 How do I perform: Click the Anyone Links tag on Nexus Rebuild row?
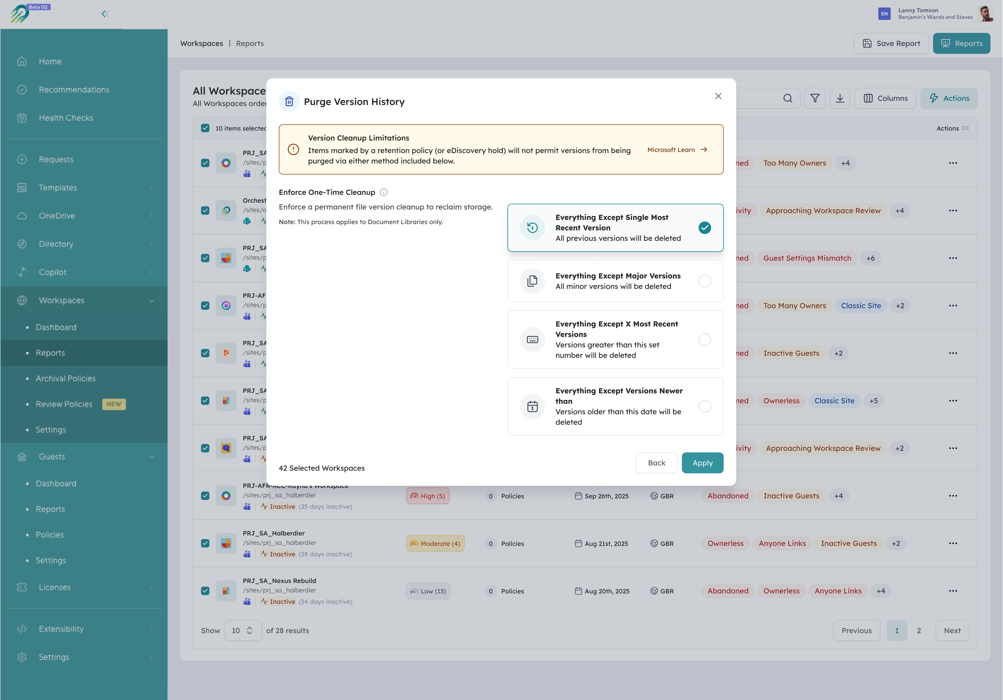838,591
